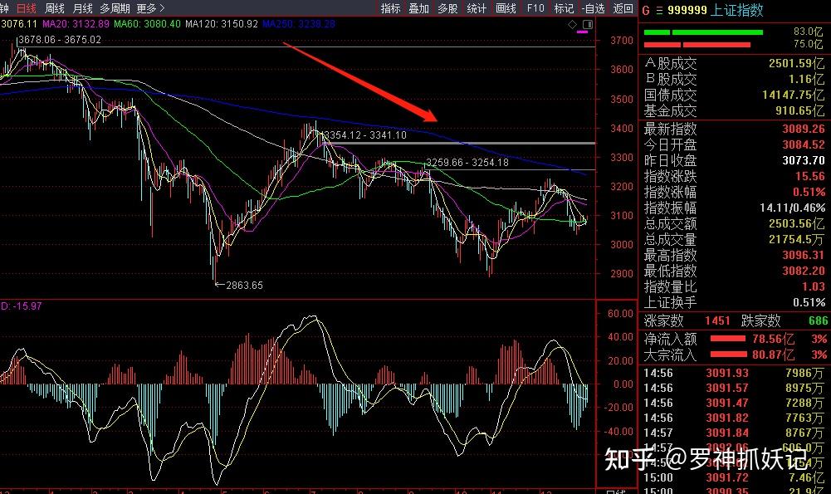The height and width of the screenshot is (494, 831).
Task: Click the 60.00 MACD axis label
Action: click(620, 314)
